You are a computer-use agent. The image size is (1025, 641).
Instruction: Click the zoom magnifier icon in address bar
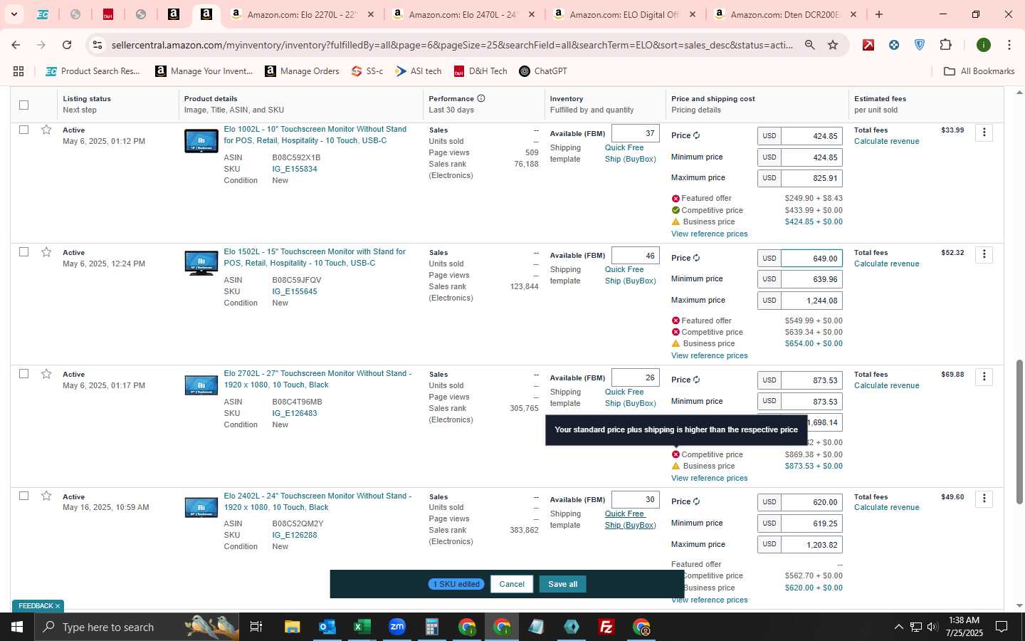[x=809, y=45]
